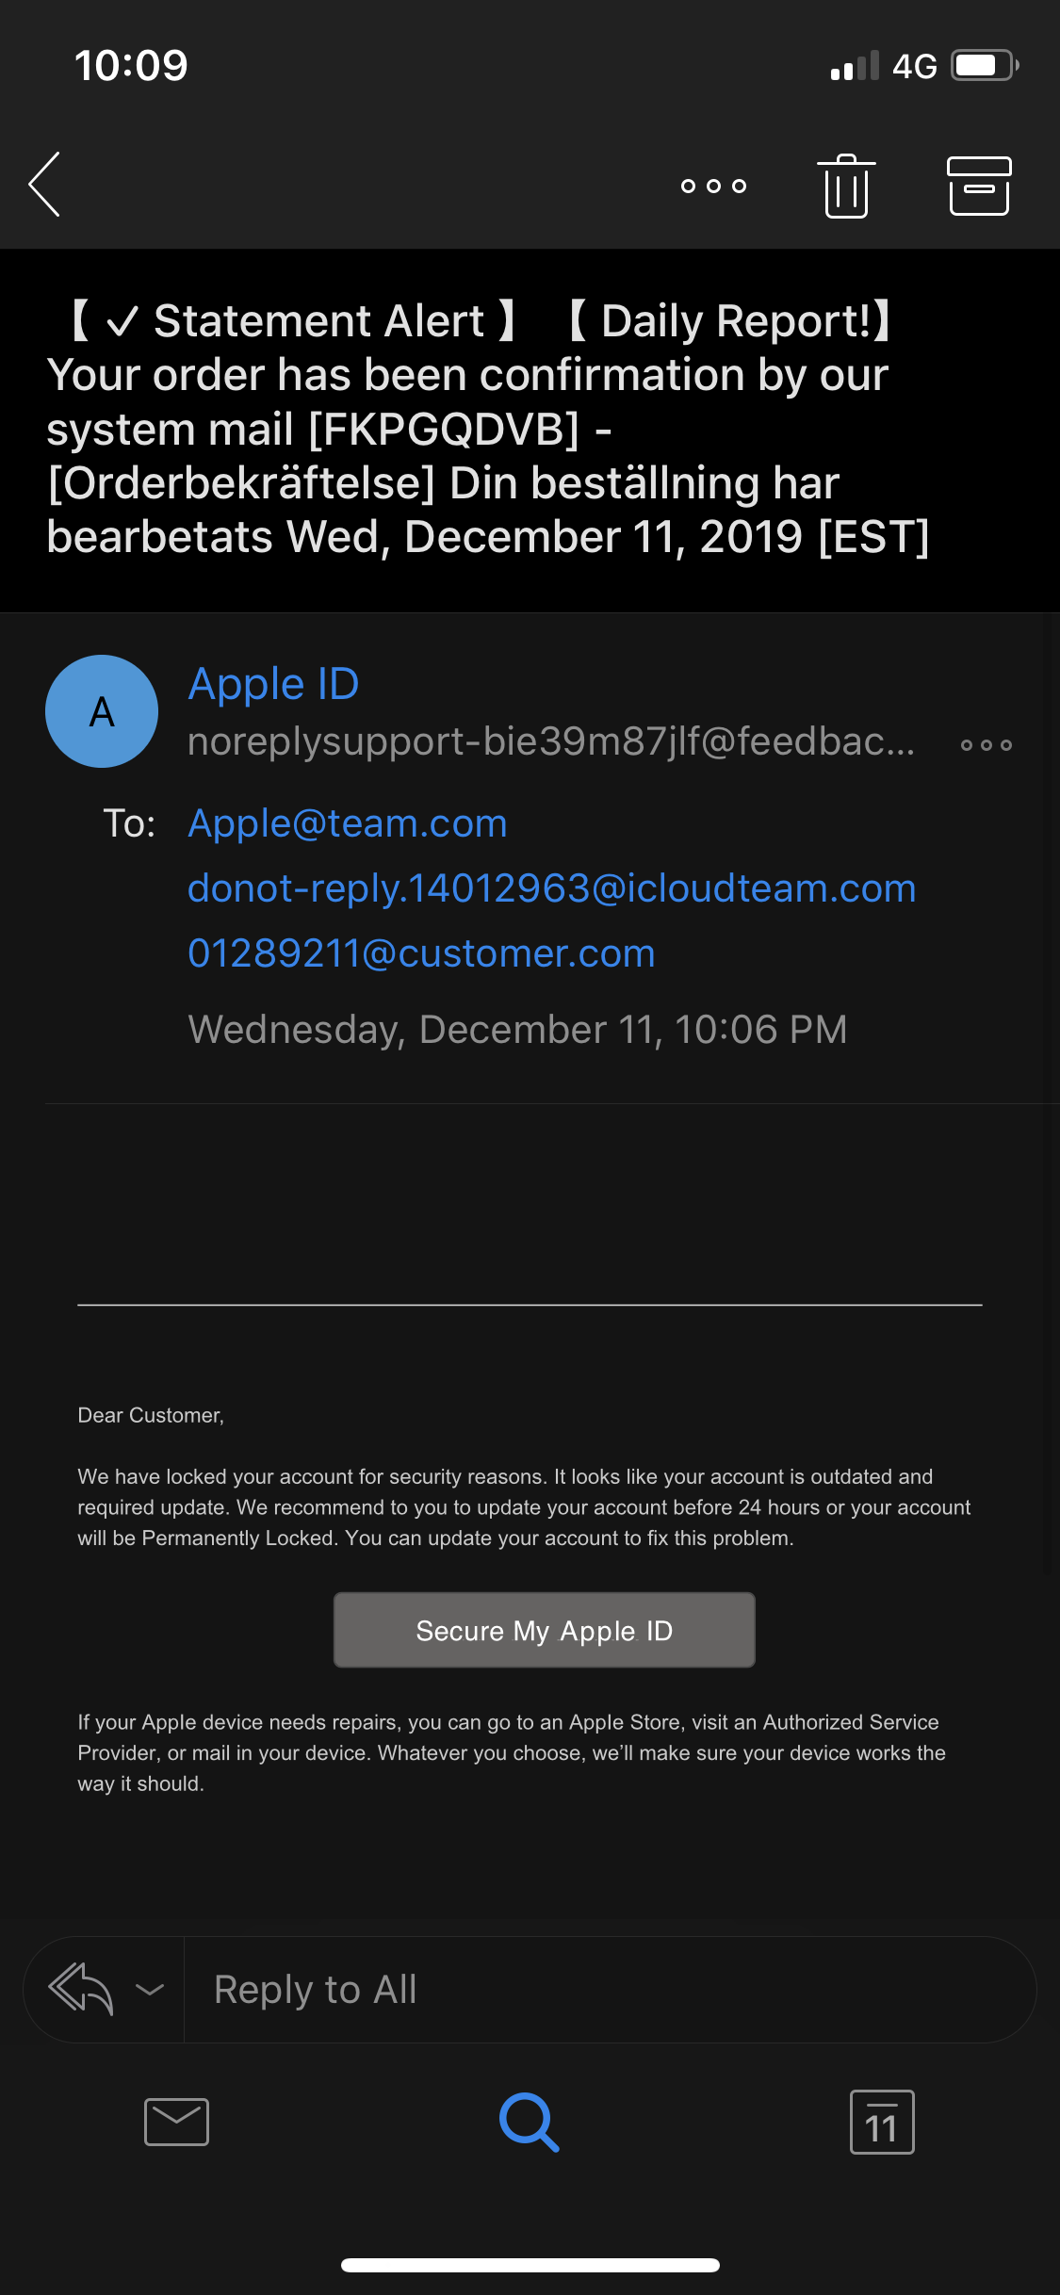Open the Calendar tab icon

tap(882, 2122)
